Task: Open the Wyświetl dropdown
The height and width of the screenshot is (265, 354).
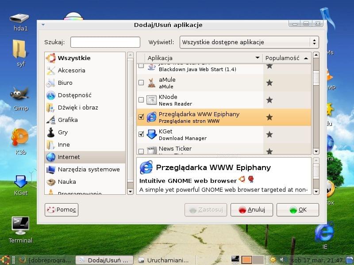Action: coord(249,42)
